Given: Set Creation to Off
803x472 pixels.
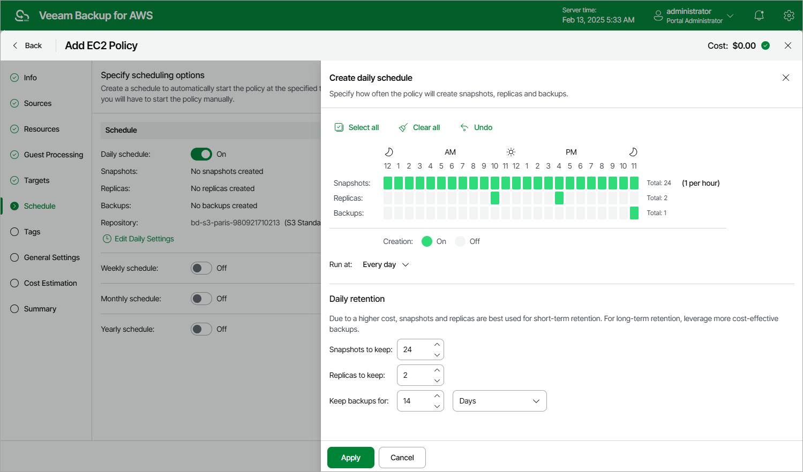Looking at the screenshot, I should click(460, 241).
